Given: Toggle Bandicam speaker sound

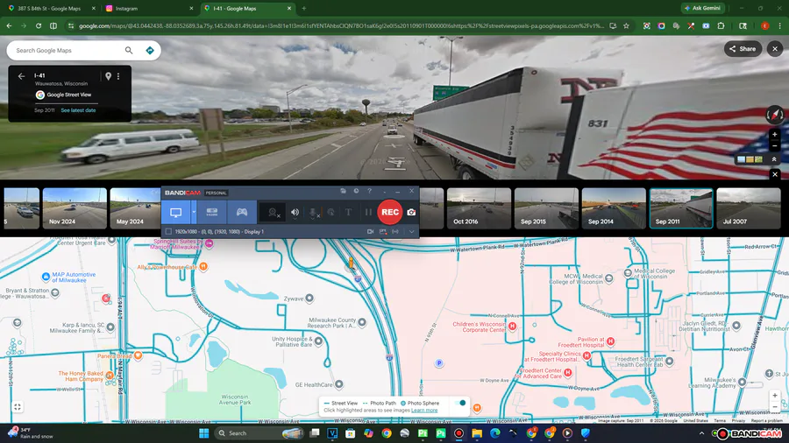Looking at the screenshot, I should pos(295,213).
